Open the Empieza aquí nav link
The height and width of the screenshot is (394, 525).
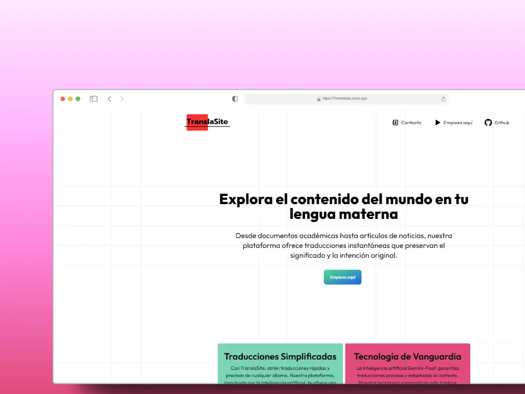tap(458, 123)
